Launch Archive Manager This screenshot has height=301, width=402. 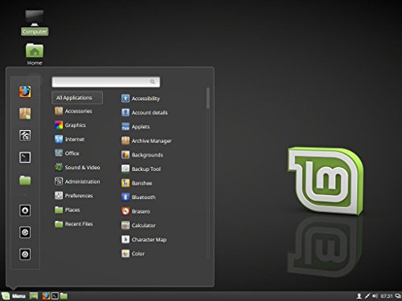coord(146,140)
